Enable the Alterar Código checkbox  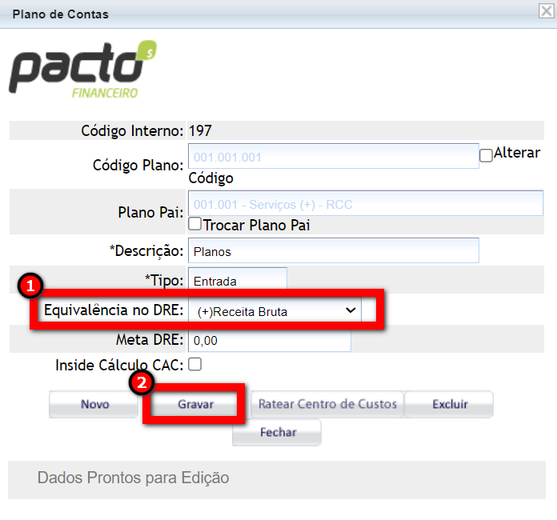(x=486, y=156)
